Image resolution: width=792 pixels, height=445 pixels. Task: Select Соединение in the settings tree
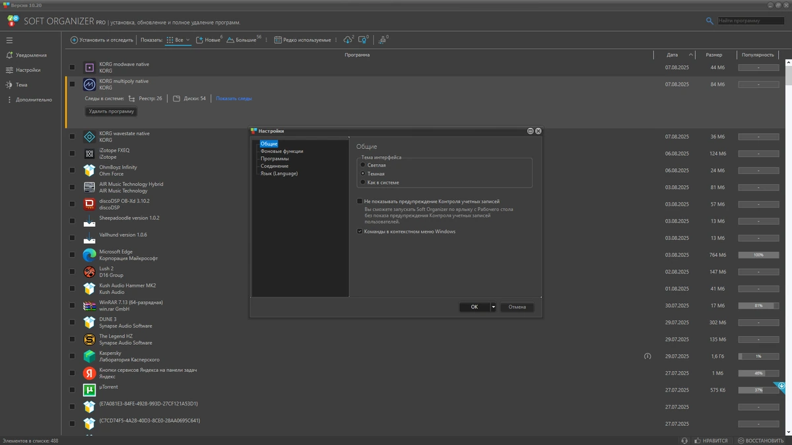tap(275, 166)
